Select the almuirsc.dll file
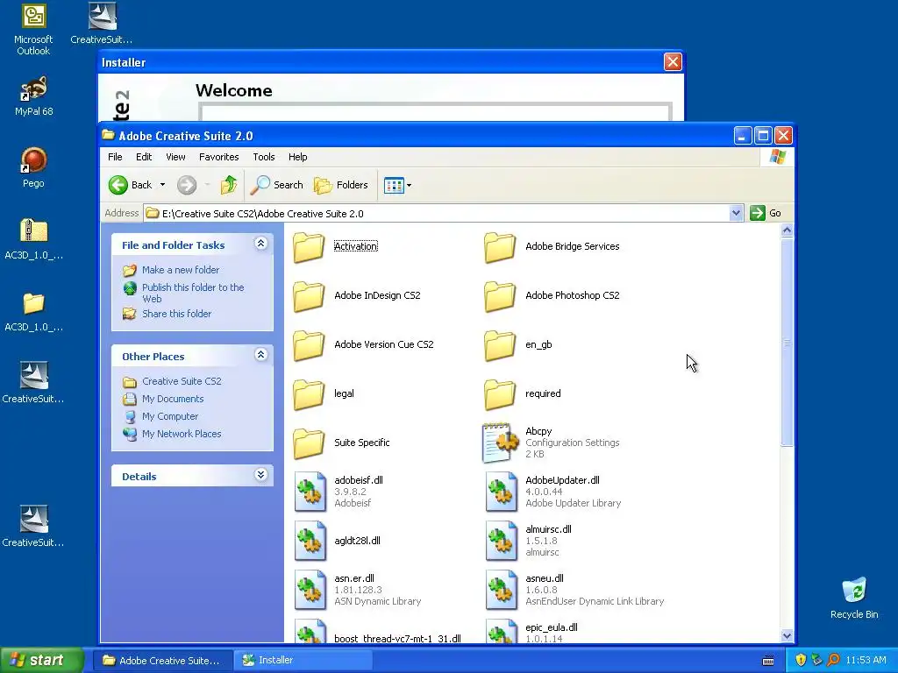Screen dimensions: 898x673 point(528,542)
